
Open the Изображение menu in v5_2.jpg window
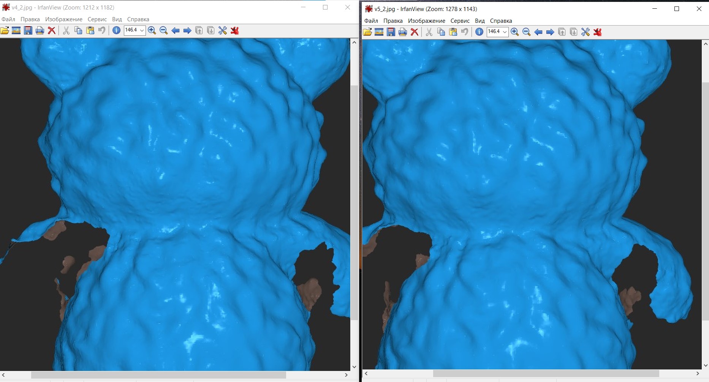(x=427, y=21)
